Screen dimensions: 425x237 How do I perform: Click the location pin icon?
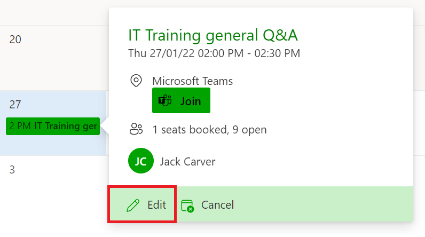click(x=136, y=81)
